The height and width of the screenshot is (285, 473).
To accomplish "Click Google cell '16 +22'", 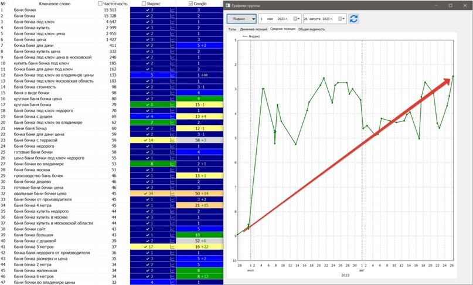I will click(200, 247).
